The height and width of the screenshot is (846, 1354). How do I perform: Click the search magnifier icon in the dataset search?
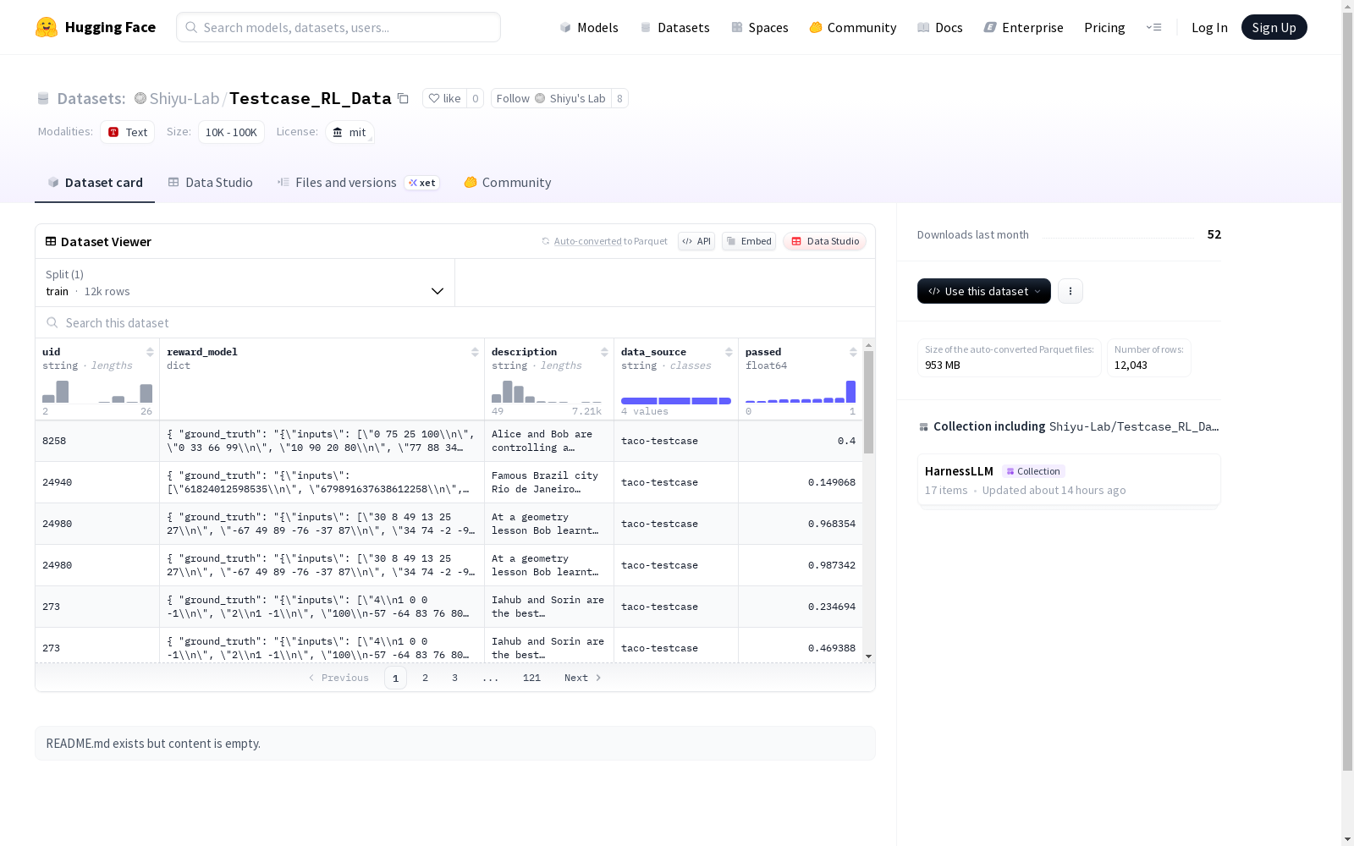(x=52, y=322)
